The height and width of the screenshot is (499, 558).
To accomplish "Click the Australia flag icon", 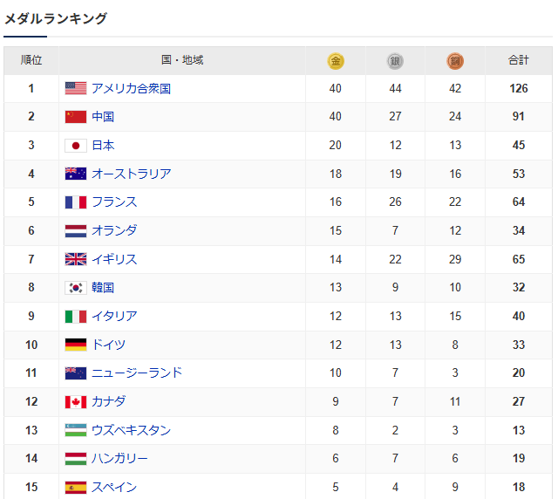I will (x=76, y=174).
